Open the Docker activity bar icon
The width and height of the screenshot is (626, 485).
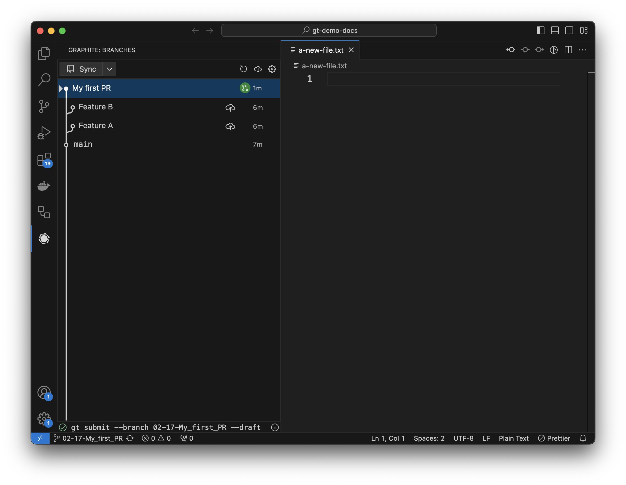[x=44, y=186]
